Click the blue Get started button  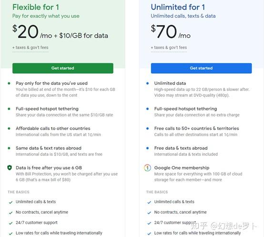(202, 68)
